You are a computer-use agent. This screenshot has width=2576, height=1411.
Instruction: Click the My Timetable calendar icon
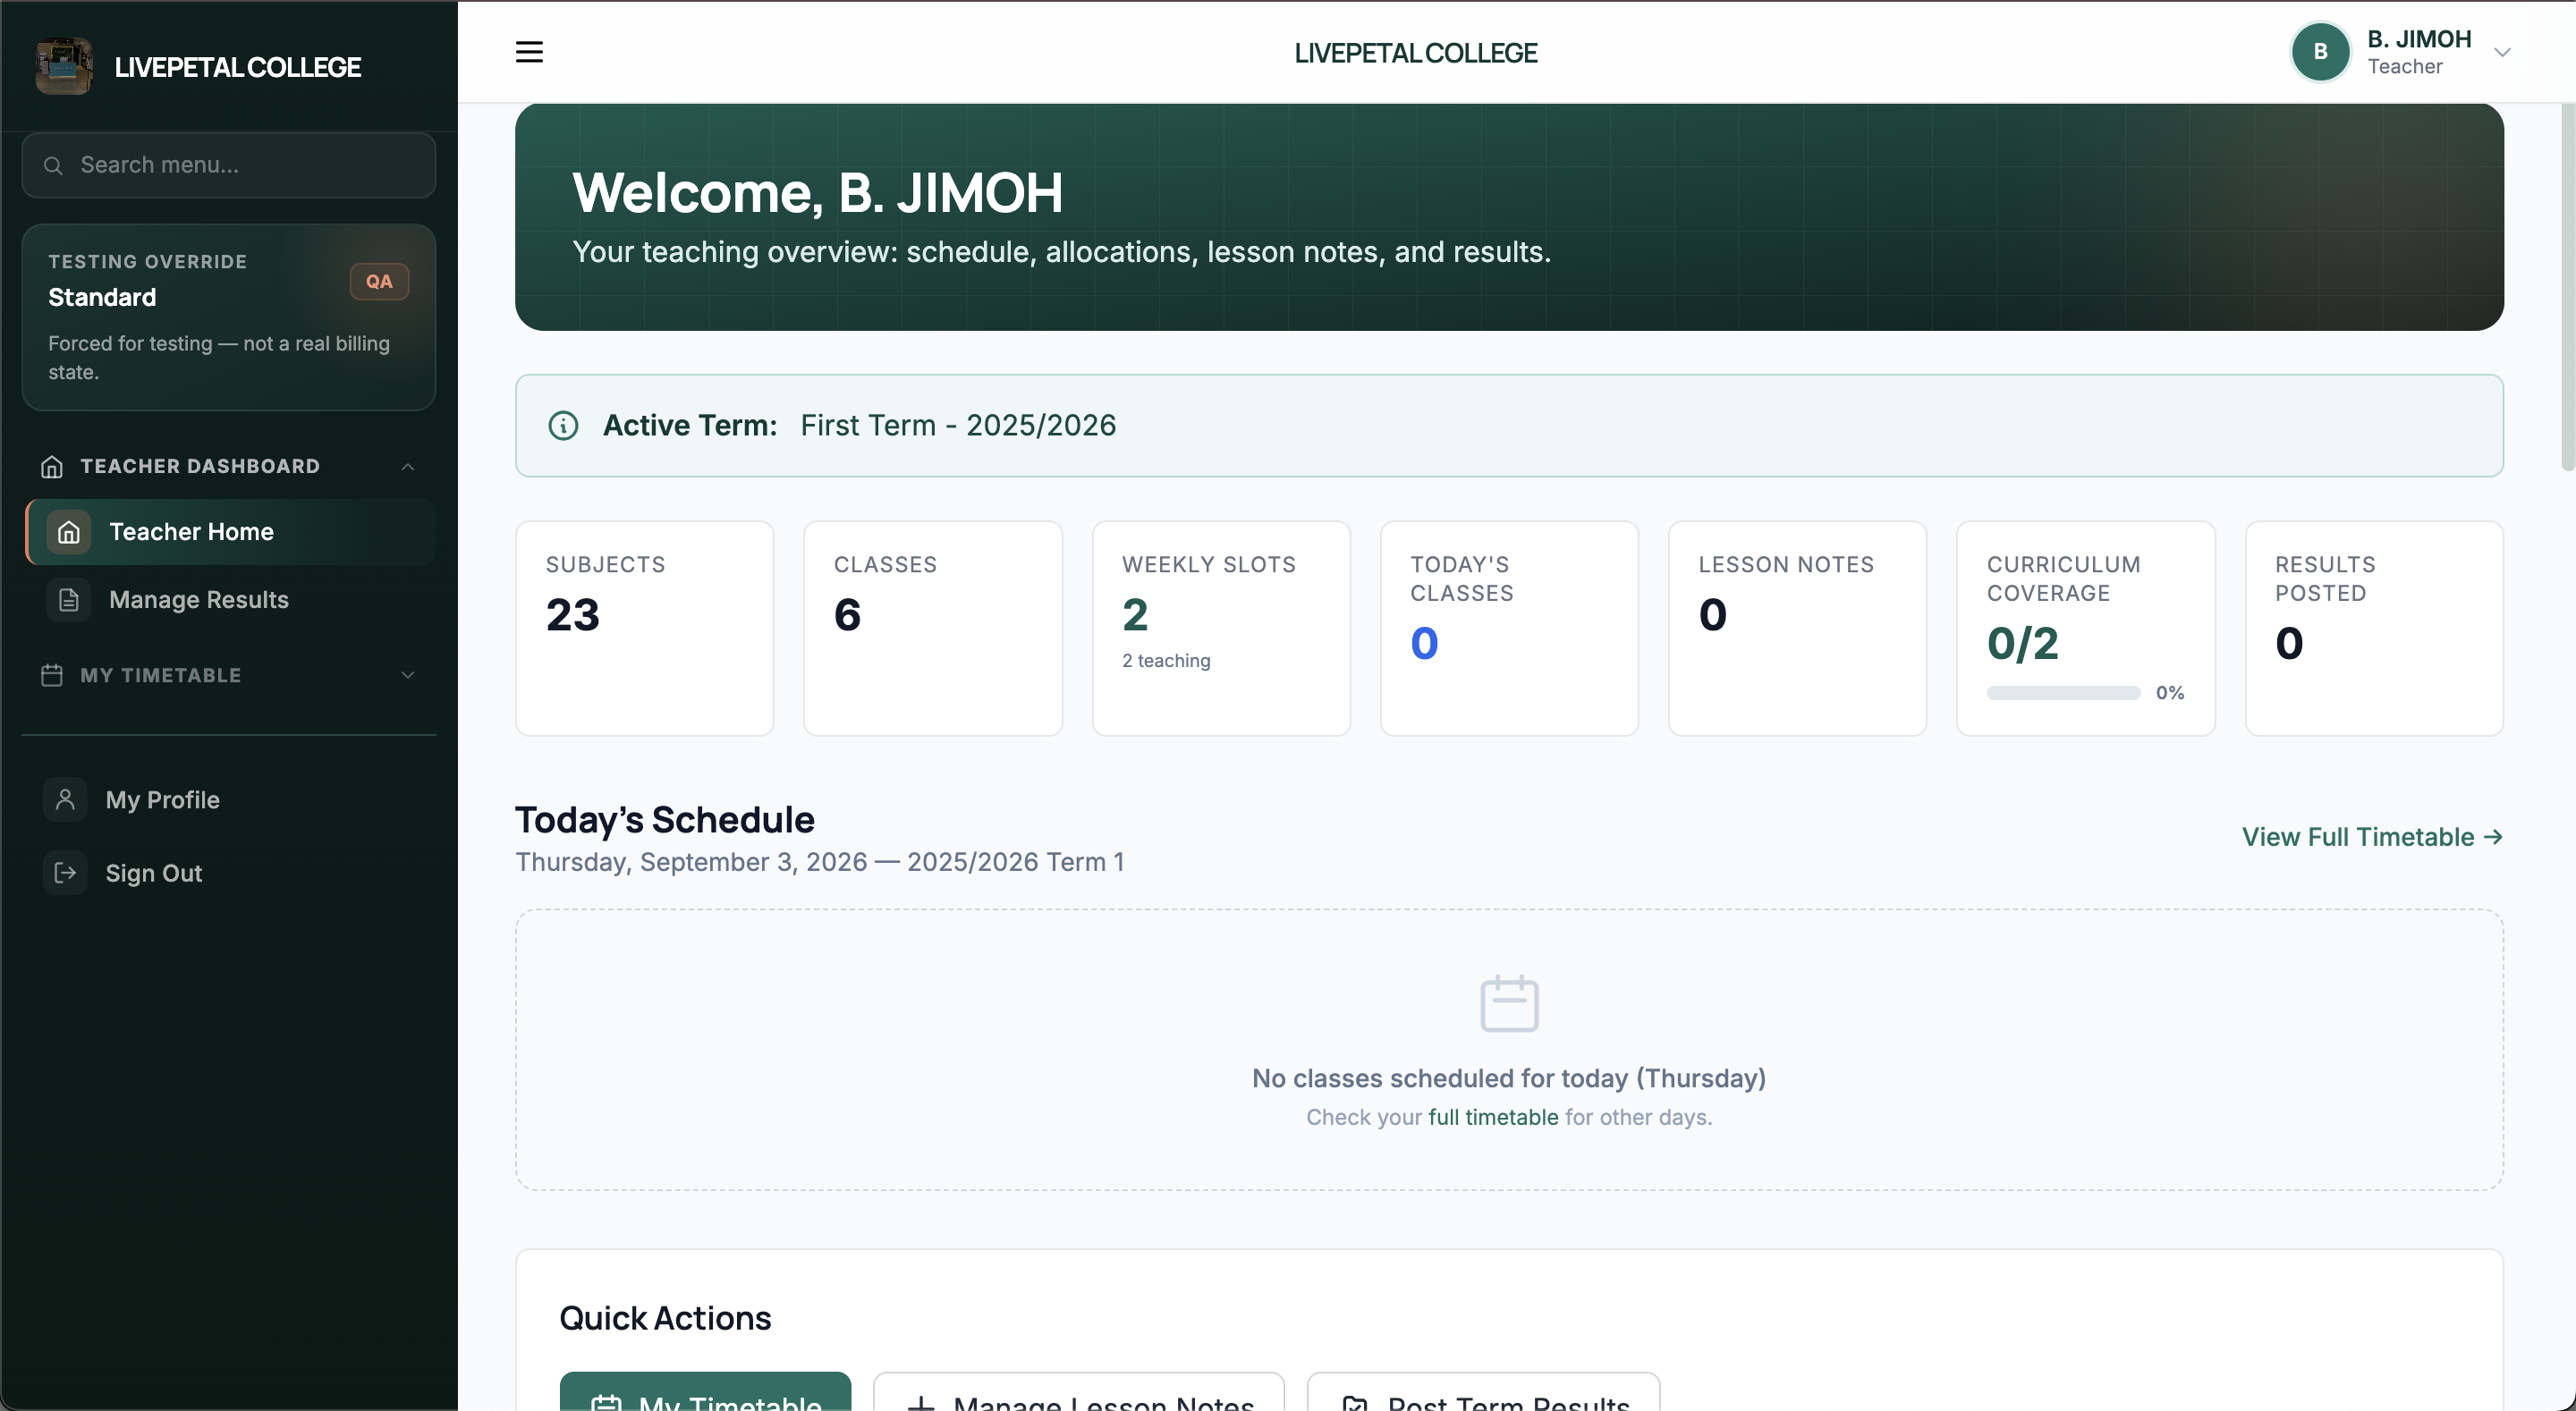(52, 675)
